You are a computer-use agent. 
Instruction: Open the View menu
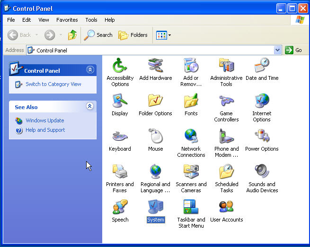[x=44, y=20]
